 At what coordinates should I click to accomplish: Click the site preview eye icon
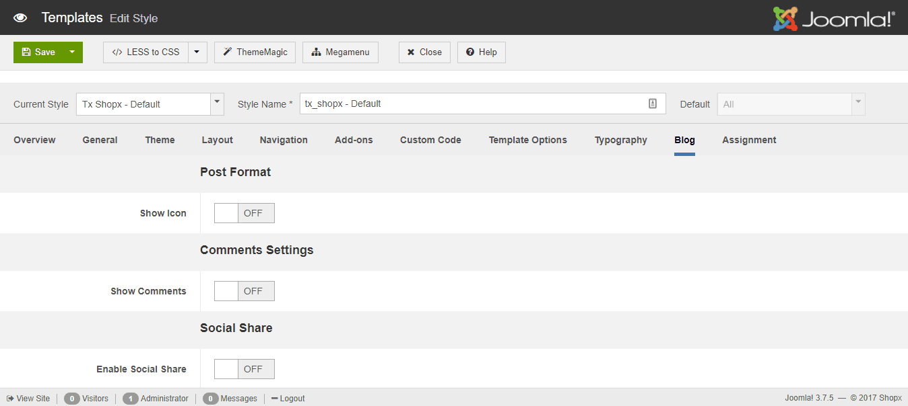tap(20, 17)
